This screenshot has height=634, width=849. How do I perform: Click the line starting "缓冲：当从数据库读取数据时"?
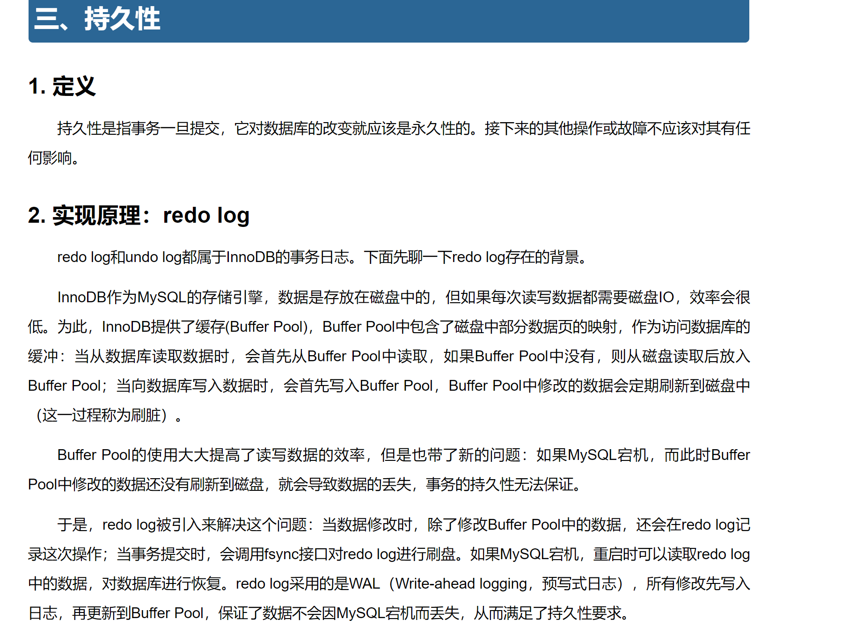(389, 356)
